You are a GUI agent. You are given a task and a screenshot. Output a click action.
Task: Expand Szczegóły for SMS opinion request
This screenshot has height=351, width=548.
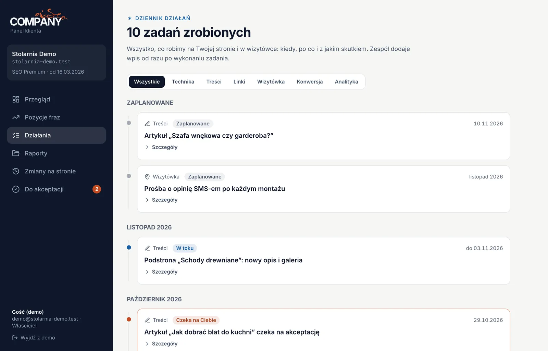pos(161,200)
